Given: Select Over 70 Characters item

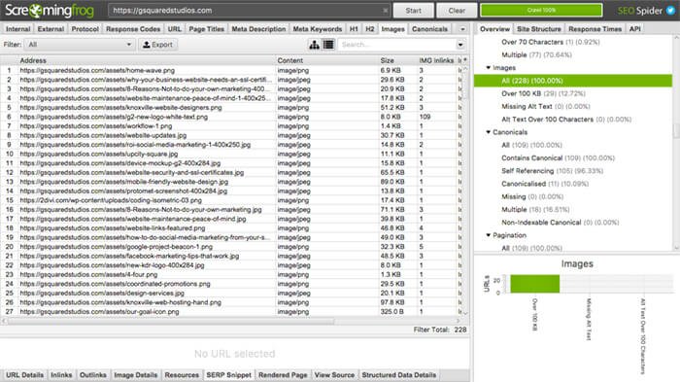Looking at the screenshot, I should (551, 42).
